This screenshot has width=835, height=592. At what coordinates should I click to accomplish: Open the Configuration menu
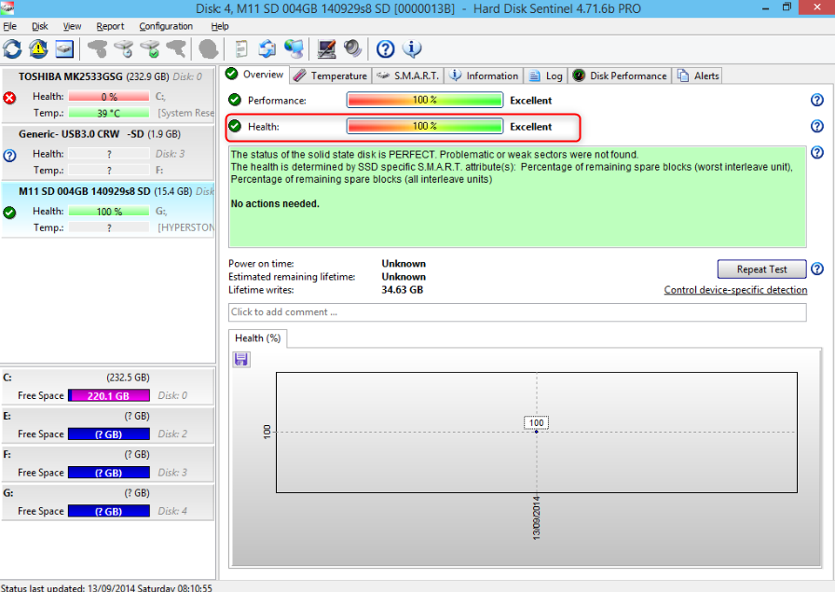click(x=166, y=26)
